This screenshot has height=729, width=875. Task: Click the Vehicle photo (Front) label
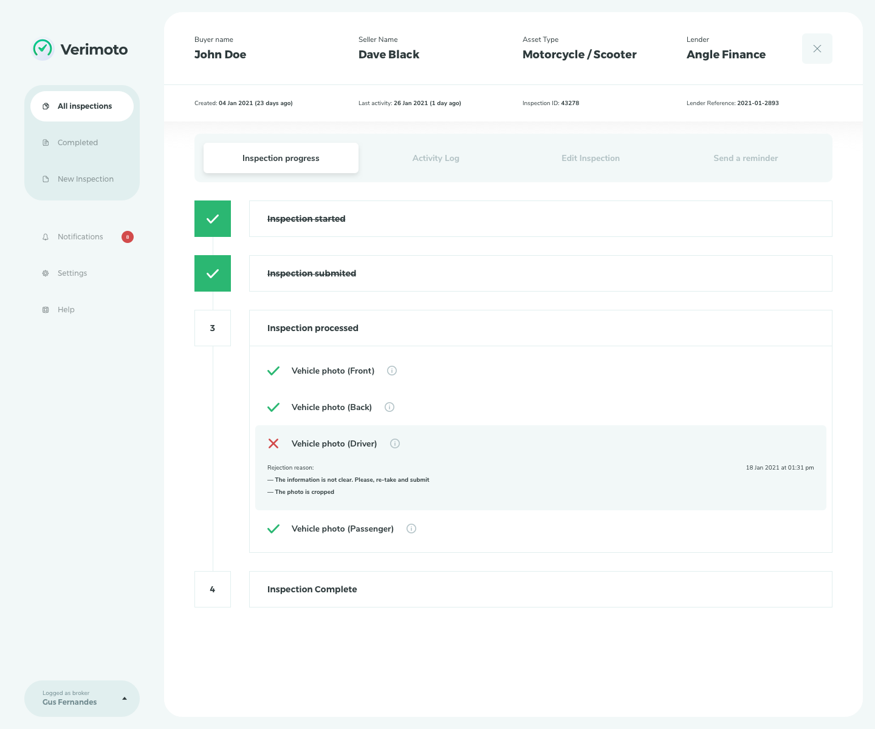(x=333, y=371)
